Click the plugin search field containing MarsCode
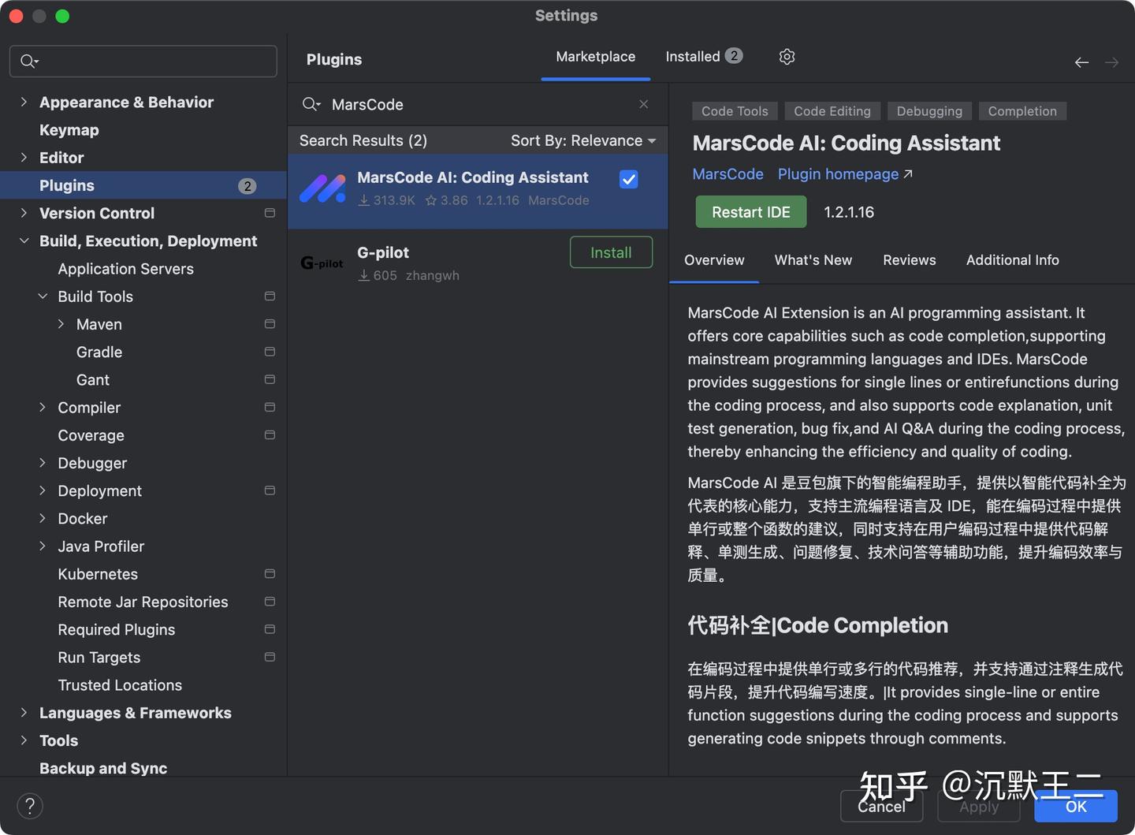This screenshot has width=1135, height=835. pyautogui.click(x=477, y=104)
